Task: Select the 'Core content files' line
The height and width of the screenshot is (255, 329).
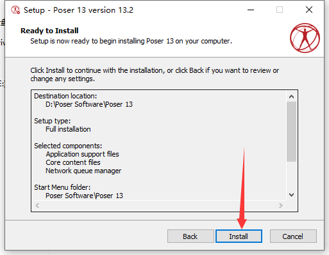Action: click(73, 162)
